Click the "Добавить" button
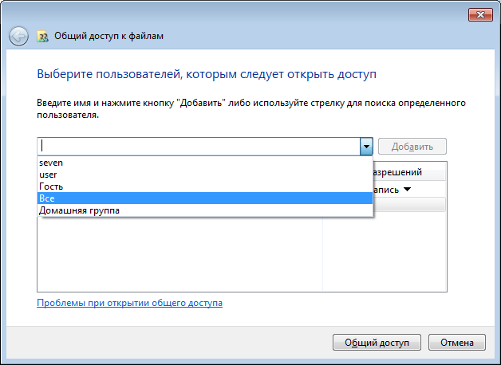The width and height of the screenshot is (501, 365). [x=412, y=147]
